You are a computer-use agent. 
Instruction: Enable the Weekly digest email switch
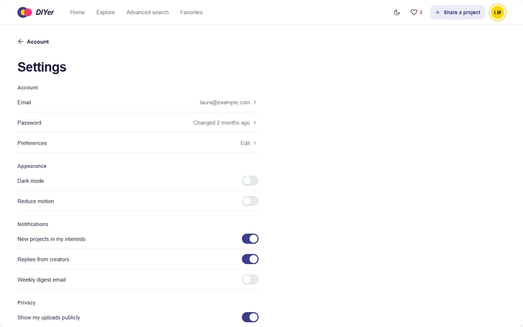point(250,279)
